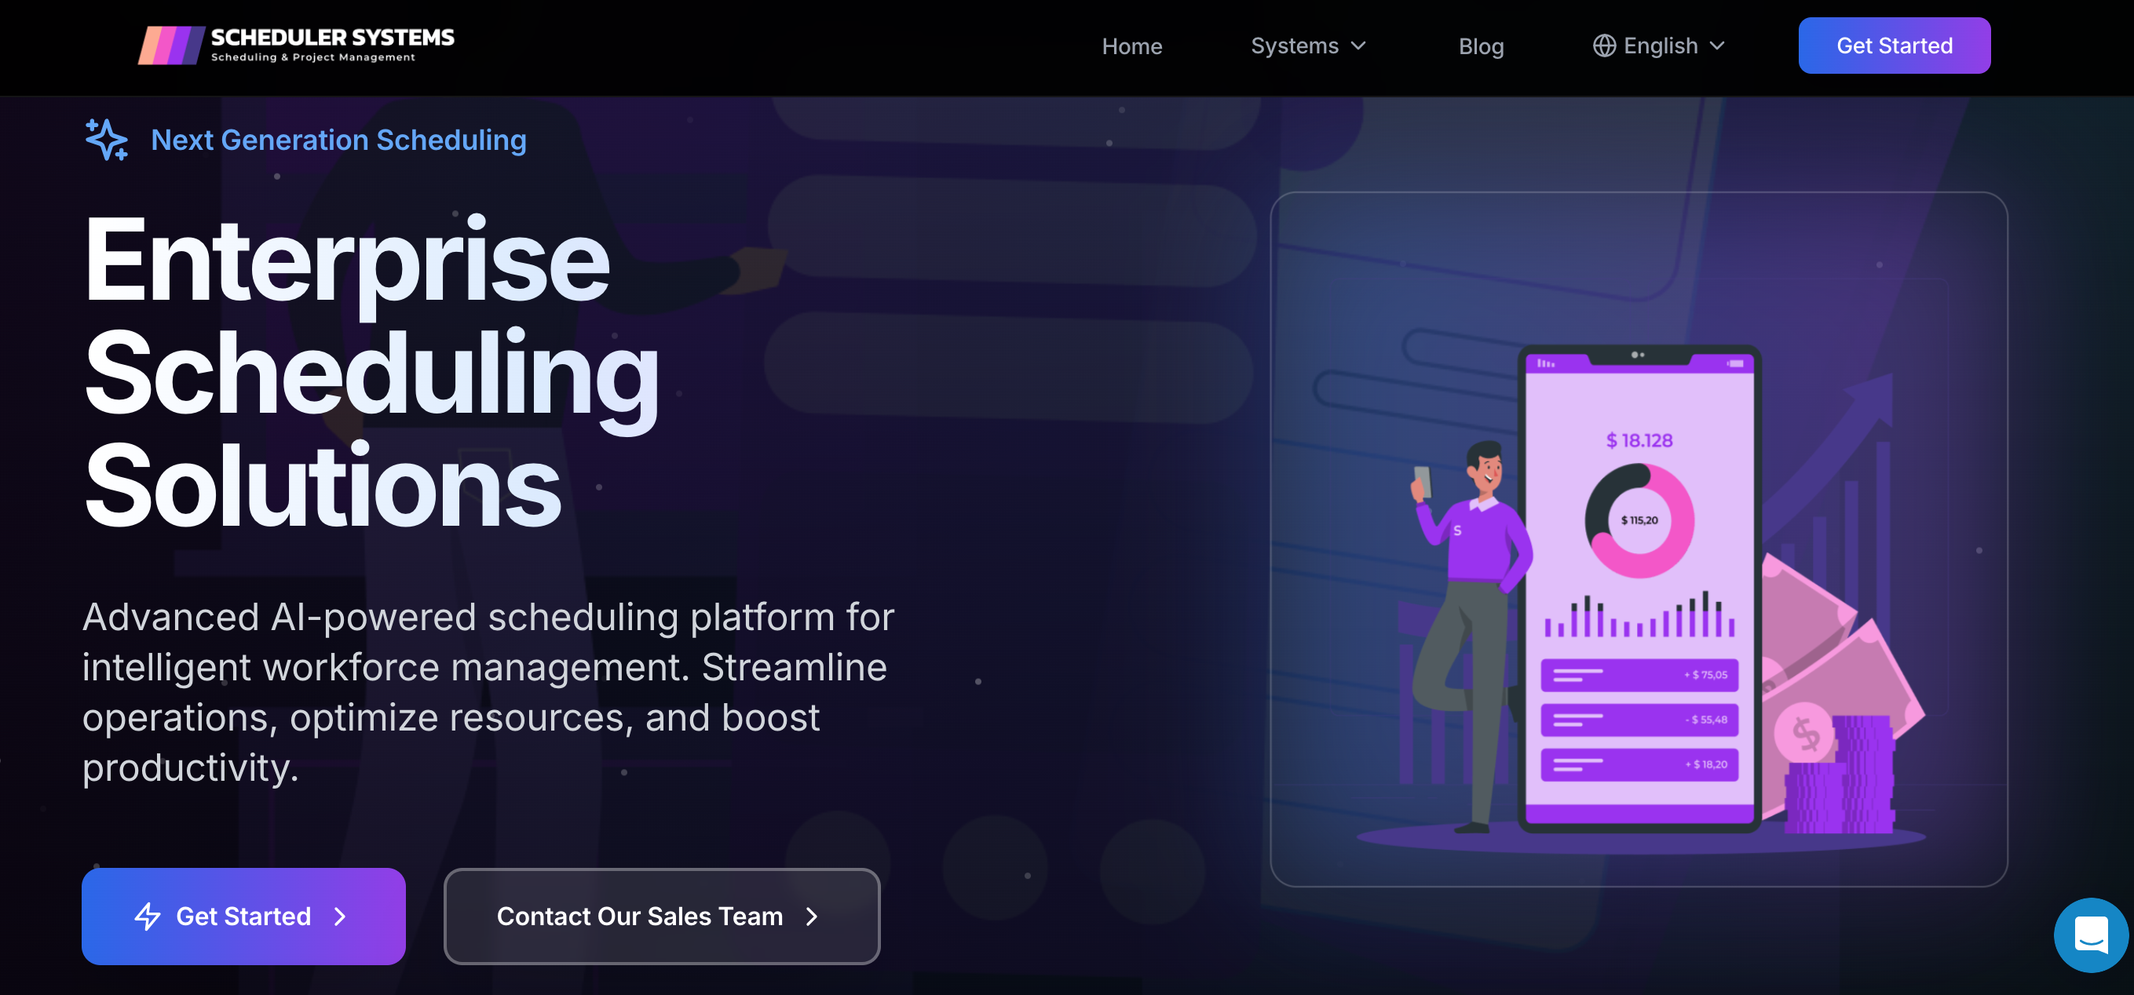Click the Scheduler Systems brand name text
The width and height of the screenshot is (2134, 995).
click(332, 37)
